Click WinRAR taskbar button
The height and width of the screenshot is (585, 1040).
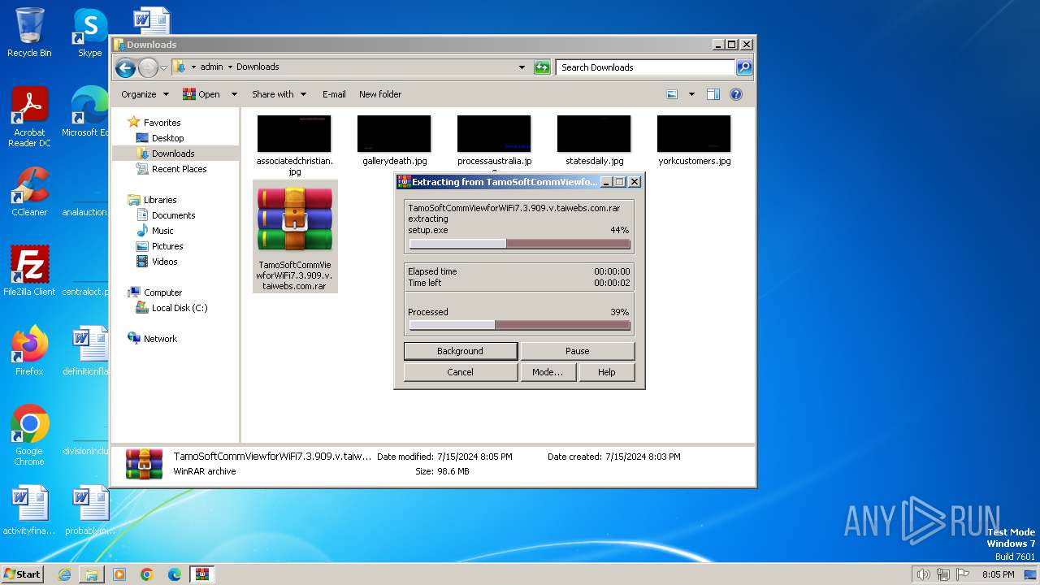(x=202, y=574)
